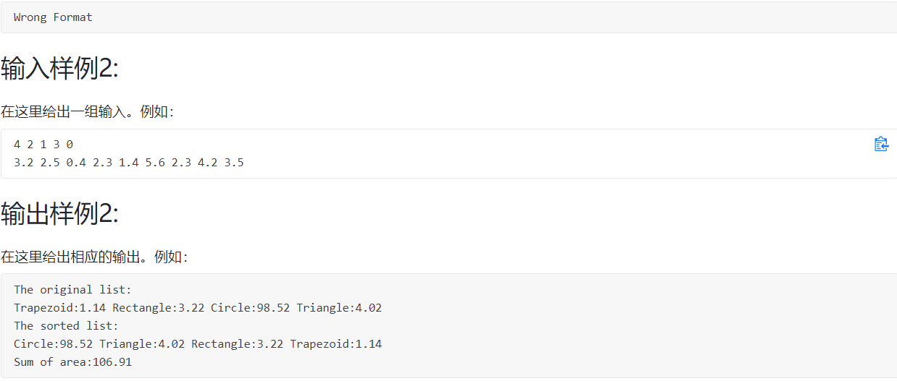Click the last input value 3.5
This screenshot has height=381, width=897.
234,163
